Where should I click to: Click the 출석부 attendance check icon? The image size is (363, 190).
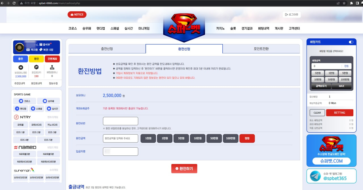click(41, 44)
